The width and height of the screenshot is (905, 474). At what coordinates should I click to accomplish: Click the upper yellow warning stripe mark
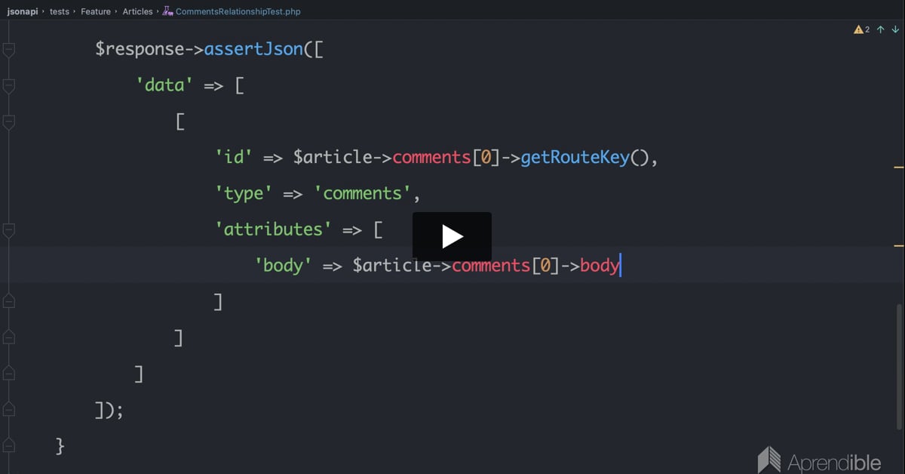[898, 166]
